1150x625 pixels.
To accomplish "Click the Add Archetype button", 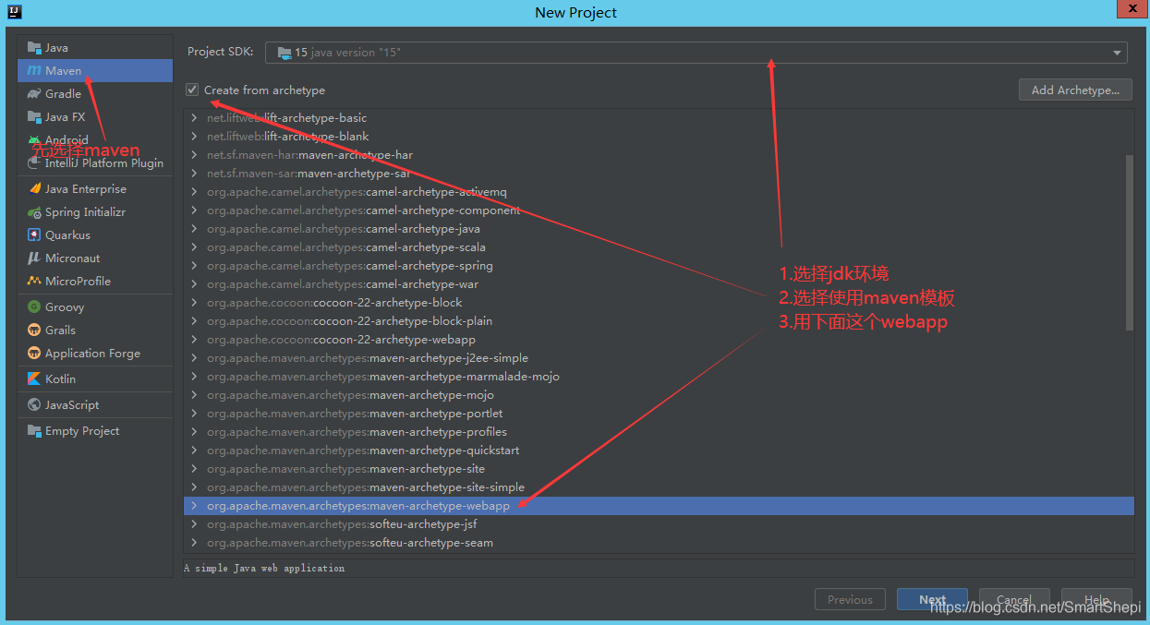I will 1075,90.
